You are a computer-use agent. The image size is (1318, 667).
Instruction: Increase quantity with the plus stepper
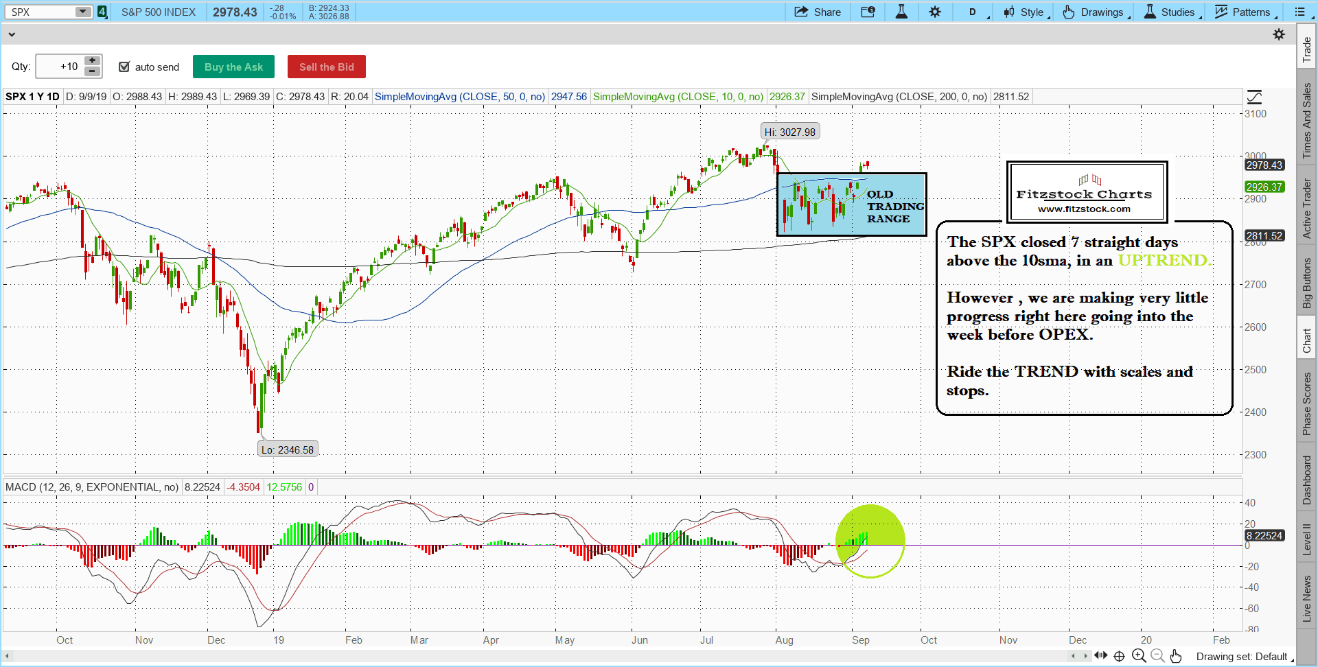pos(93,61)
